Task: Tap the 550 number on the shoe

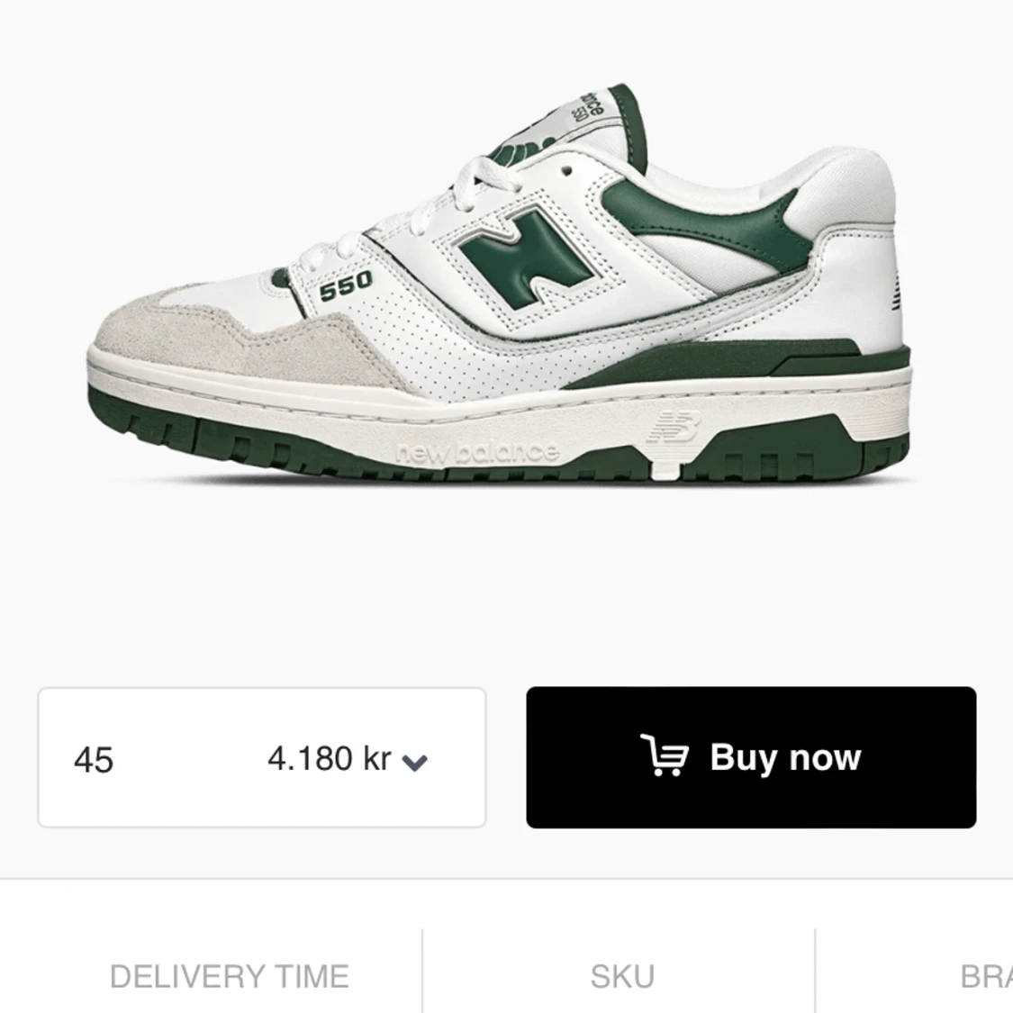Action: [x=347, y=285]
